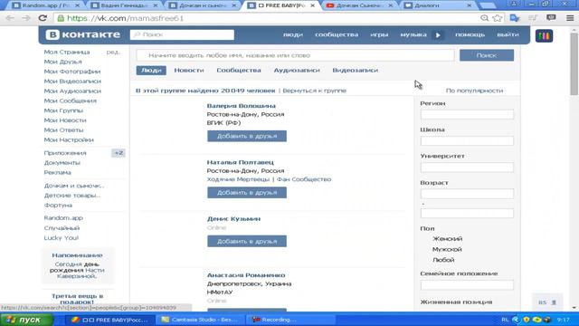
Task: Add Наталья Полтавец to friends
Action: (247, 193)
